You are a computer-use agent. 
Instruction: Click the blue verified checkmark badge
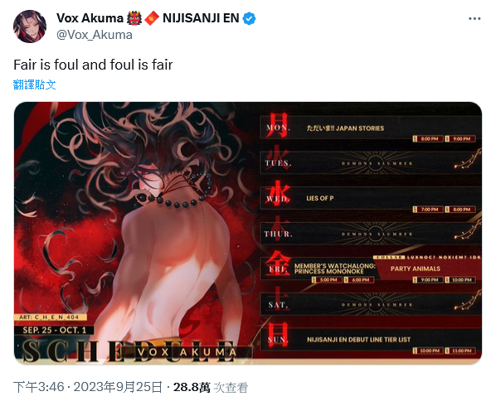click(250, 18)
